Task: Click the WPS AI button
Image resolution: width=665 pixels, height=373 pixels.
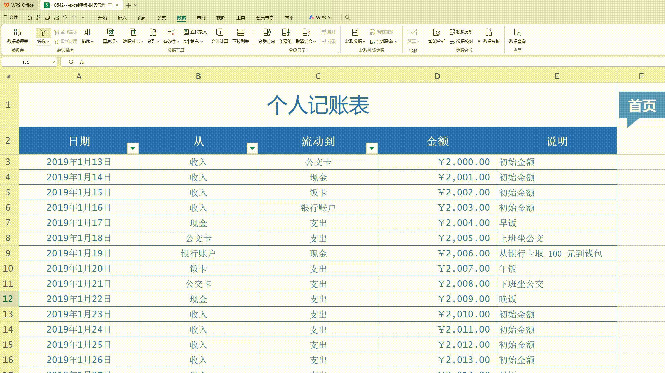Action: pos(321,18)
